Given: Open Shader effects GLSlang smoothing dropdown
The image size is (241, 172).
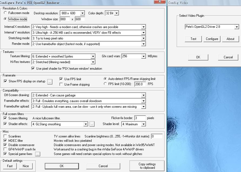Looking at the screenshot, I should click(x=86, y=124).
